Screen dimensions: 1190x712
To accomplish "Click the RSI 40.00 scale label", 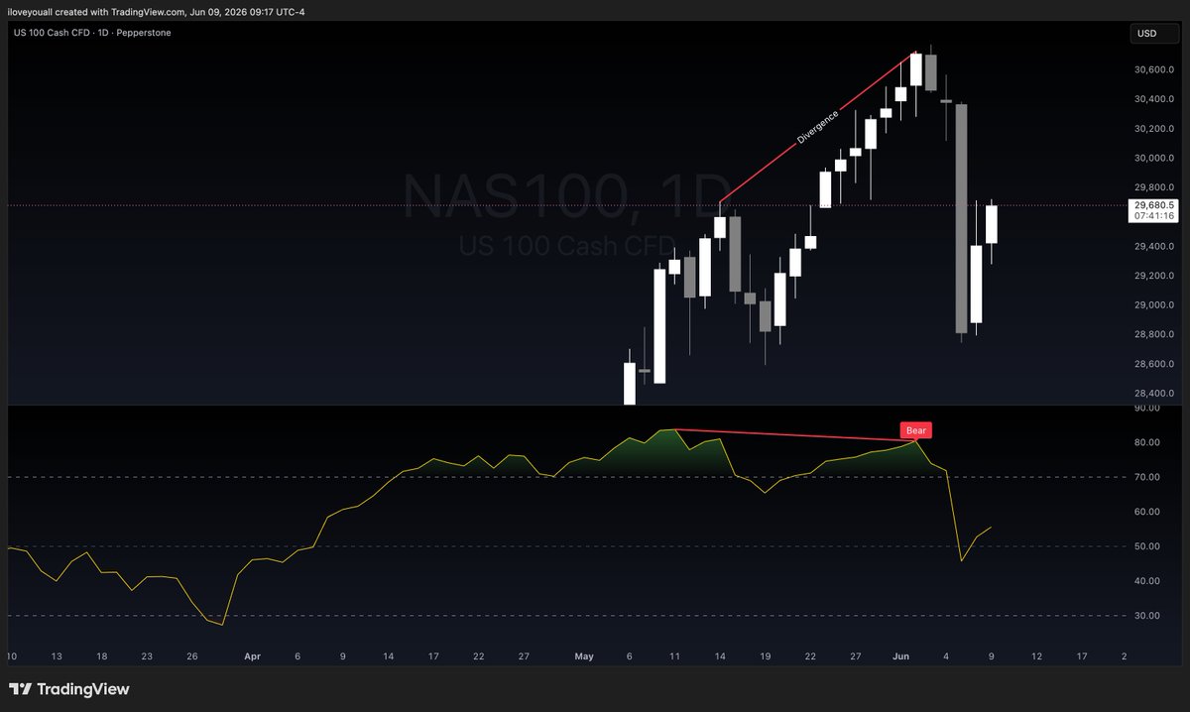I will click(x=1147, y=581).
